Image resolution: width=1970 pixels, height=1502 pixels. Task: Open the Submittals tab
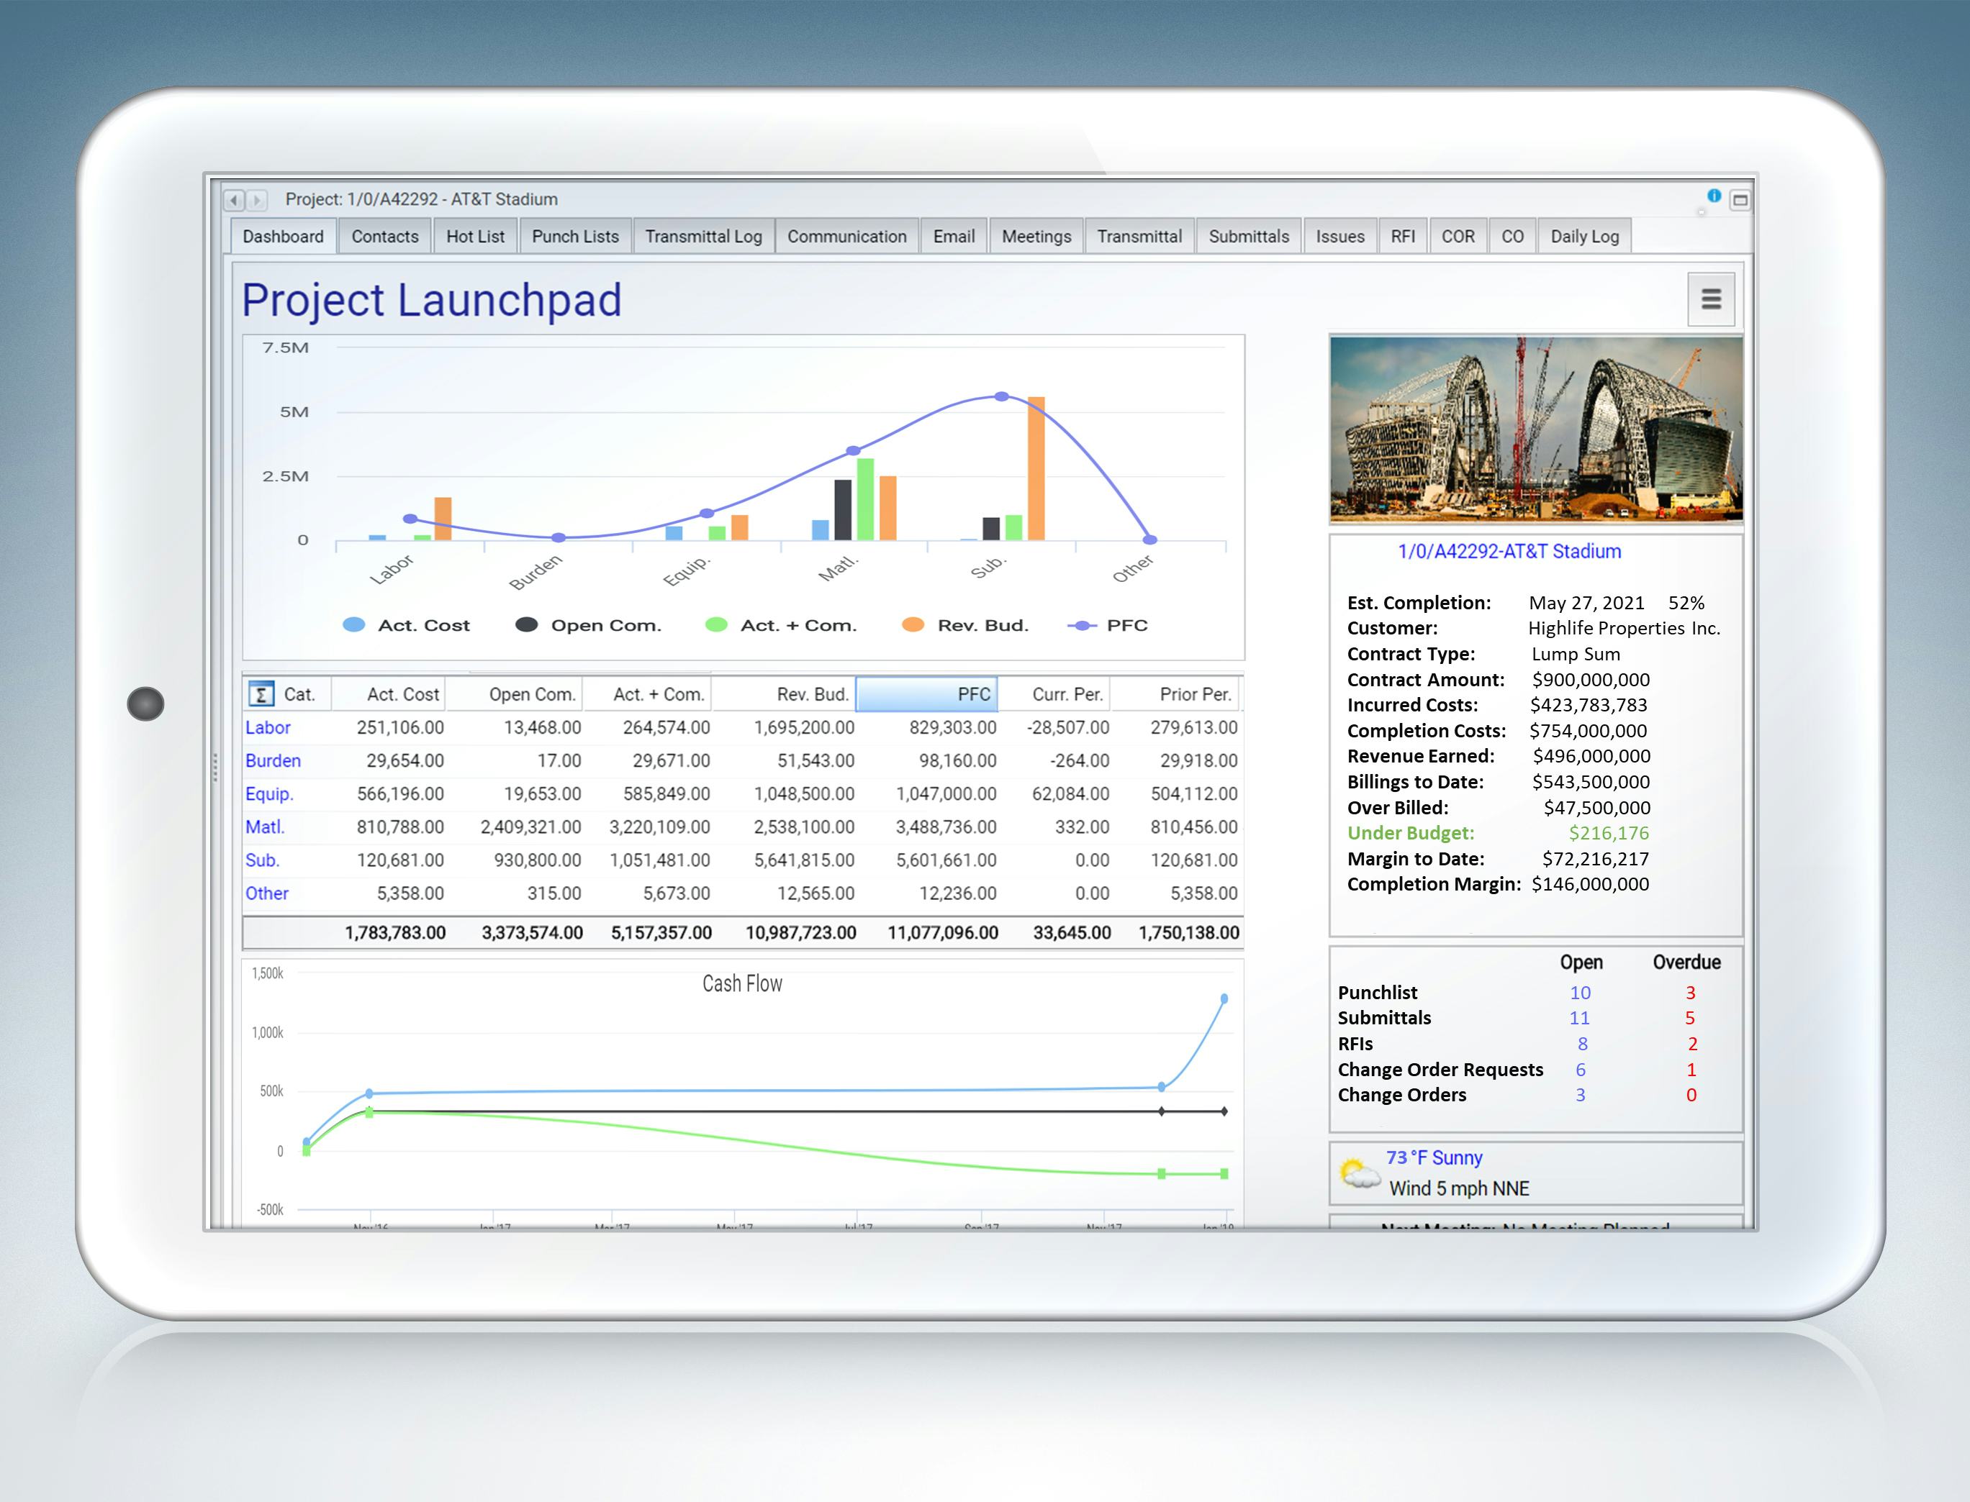coord(1248,237)
